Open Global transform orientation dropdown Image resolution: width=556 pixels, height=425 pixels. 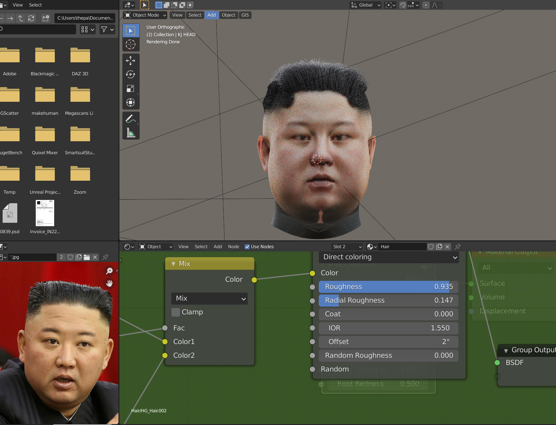(365, 5)
